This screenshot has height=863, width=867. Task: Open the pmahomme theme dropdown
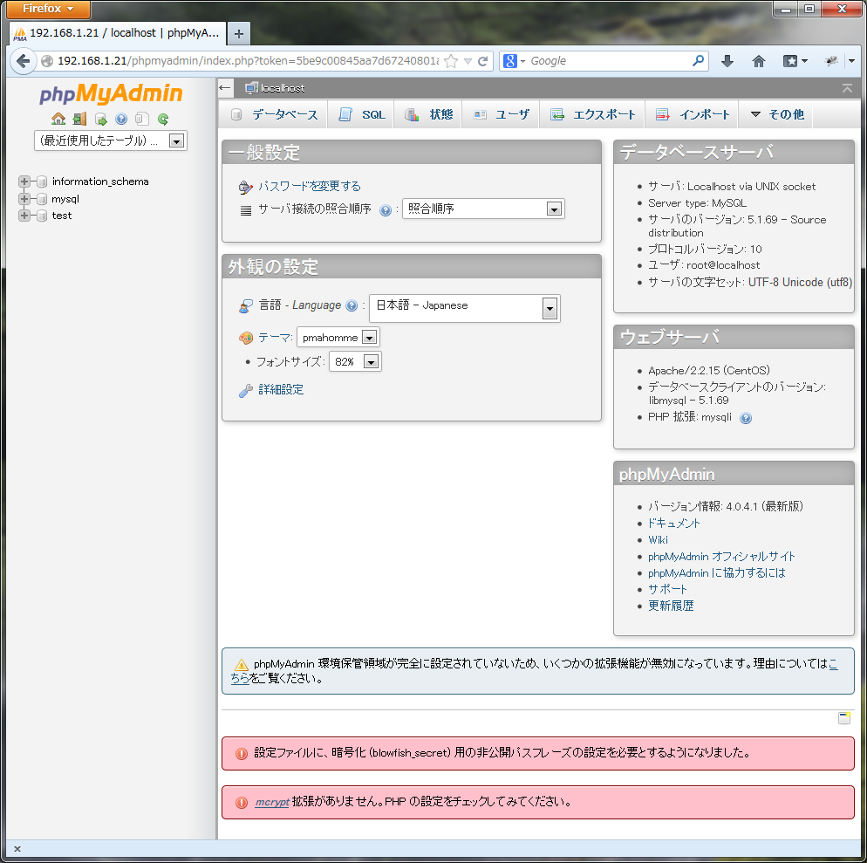pos(338,337)
